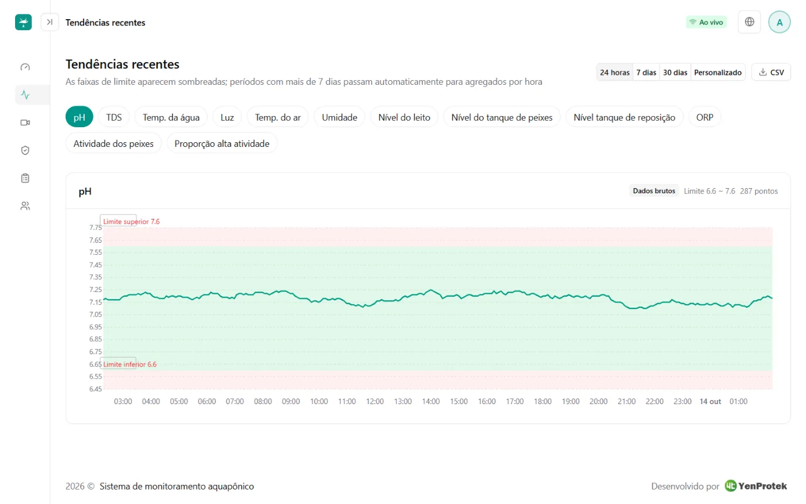The width and height of the screenshot is (806, 504).
Task: Expand the sidebar with the arrow toggle
Action: 50,22
